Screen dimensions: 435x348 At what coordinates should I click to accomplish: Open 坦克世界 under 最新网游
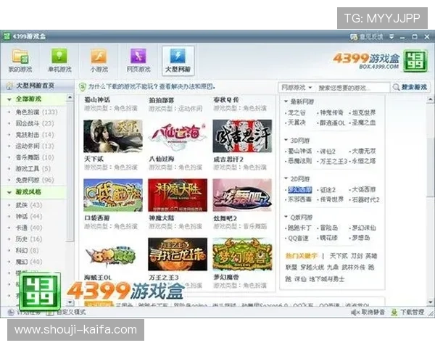pyautogui.click(x=364, y=112)
